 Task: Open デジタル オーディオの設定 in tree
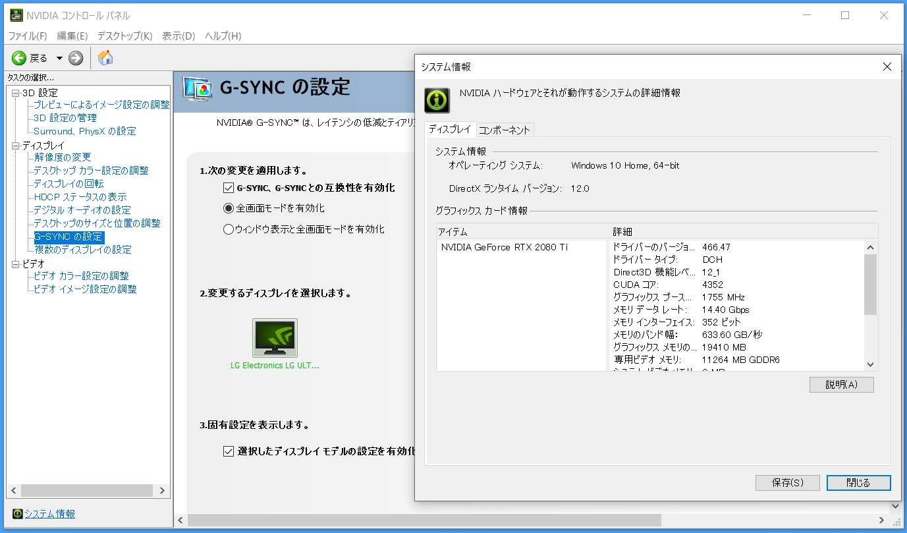[83, 210]
